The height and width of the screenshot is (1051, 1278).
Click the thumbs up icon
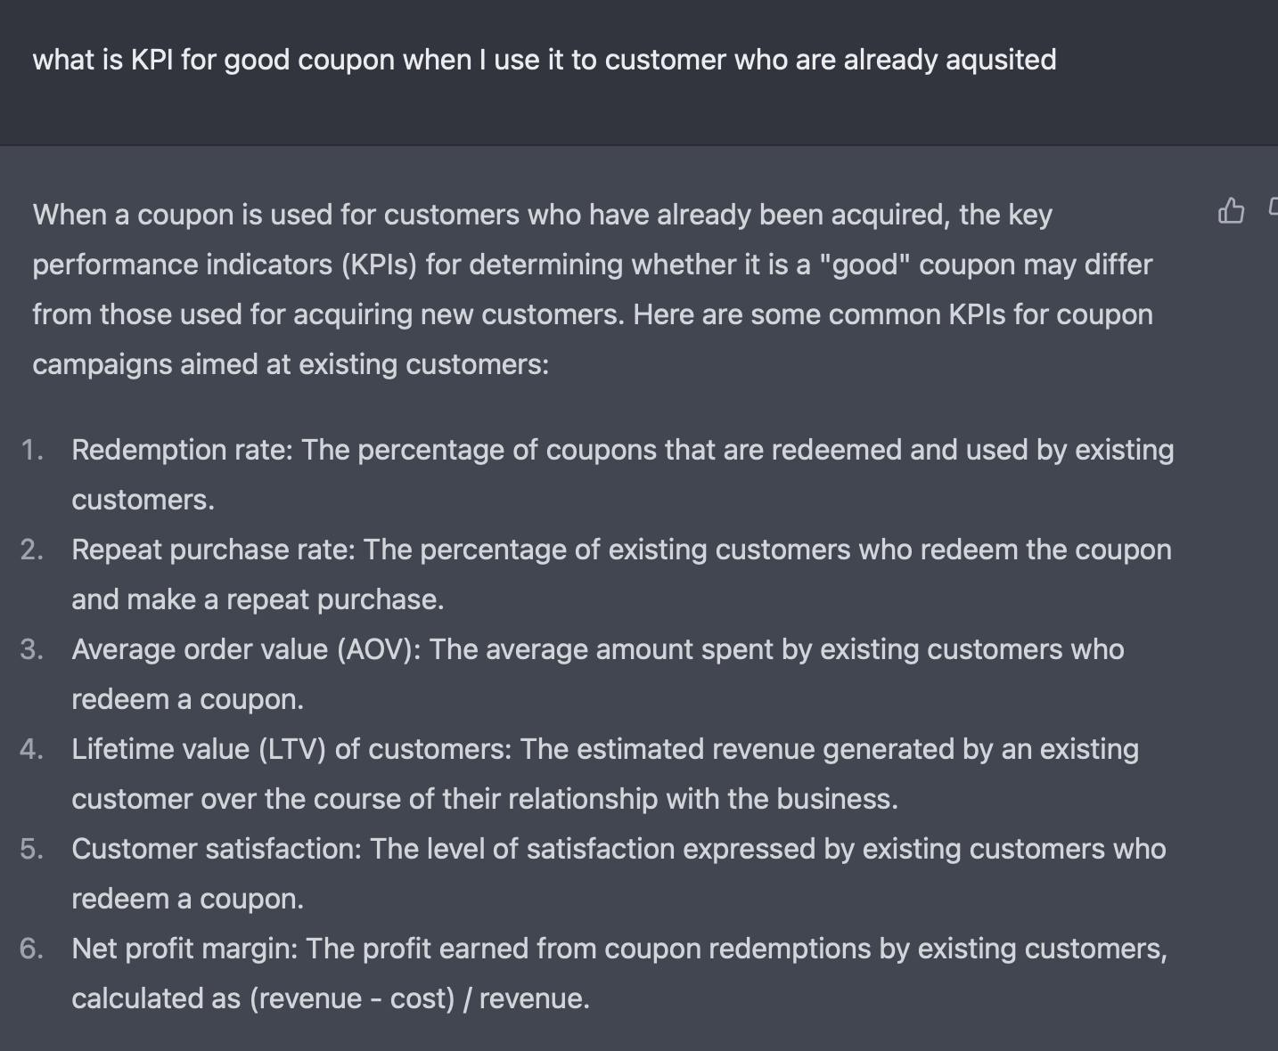pyautogui.click(x=1231, y=211)
